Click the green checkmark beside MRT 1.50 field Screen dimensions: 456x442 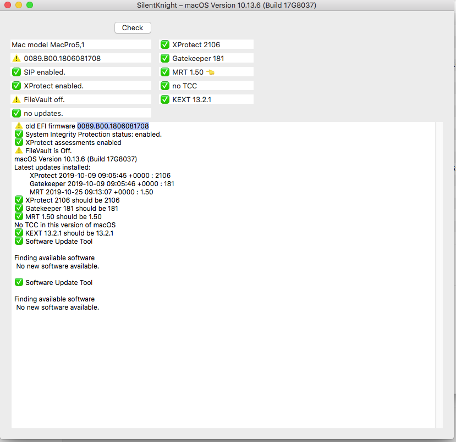pyautogui.click(x=165, y=72)
